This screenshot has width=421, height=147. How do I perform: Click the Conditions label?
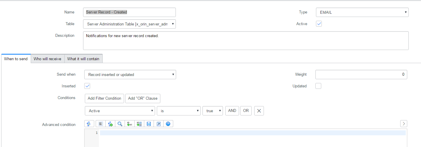coord(66,98)
